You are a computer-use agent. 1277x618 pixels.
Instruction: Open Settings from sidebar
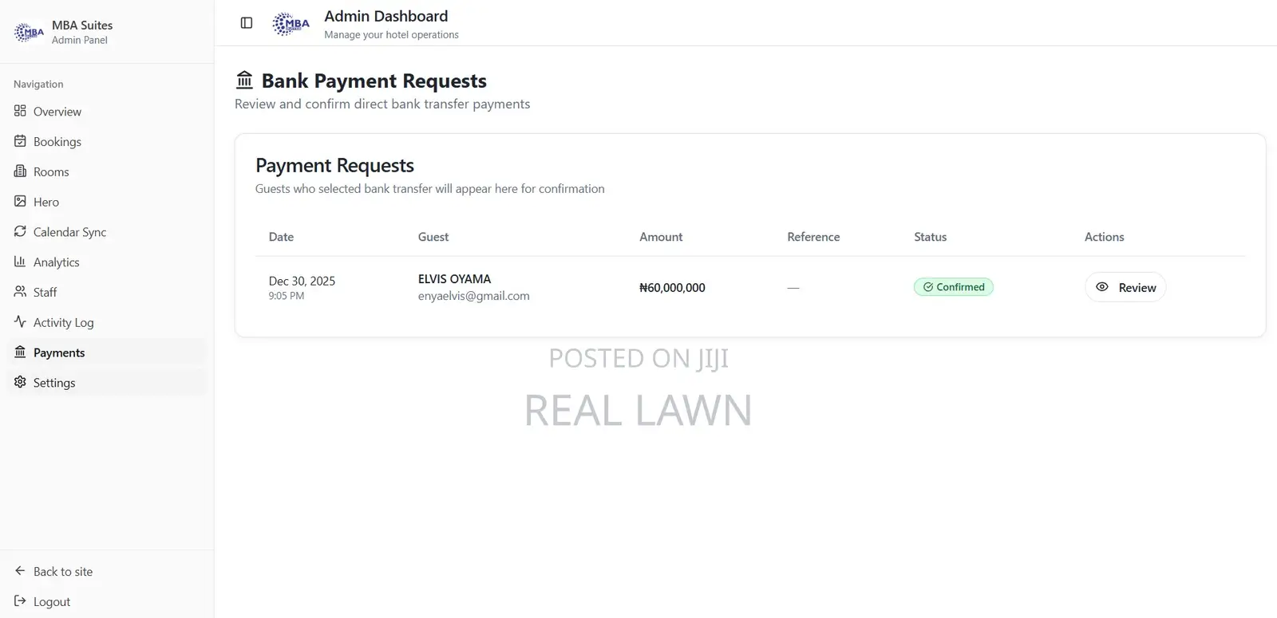click(x=107, y=383)
